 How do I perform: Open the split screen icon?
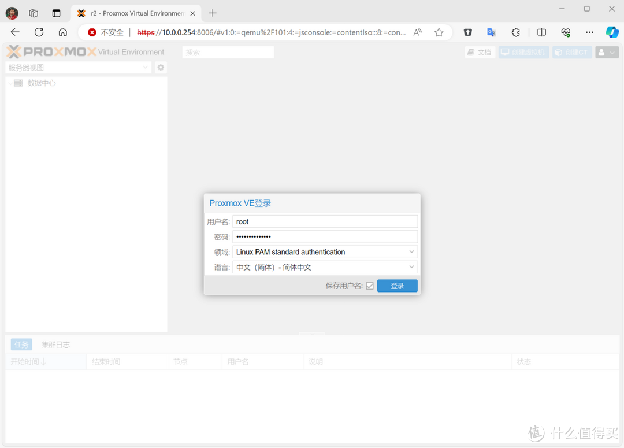pos(541,32)
